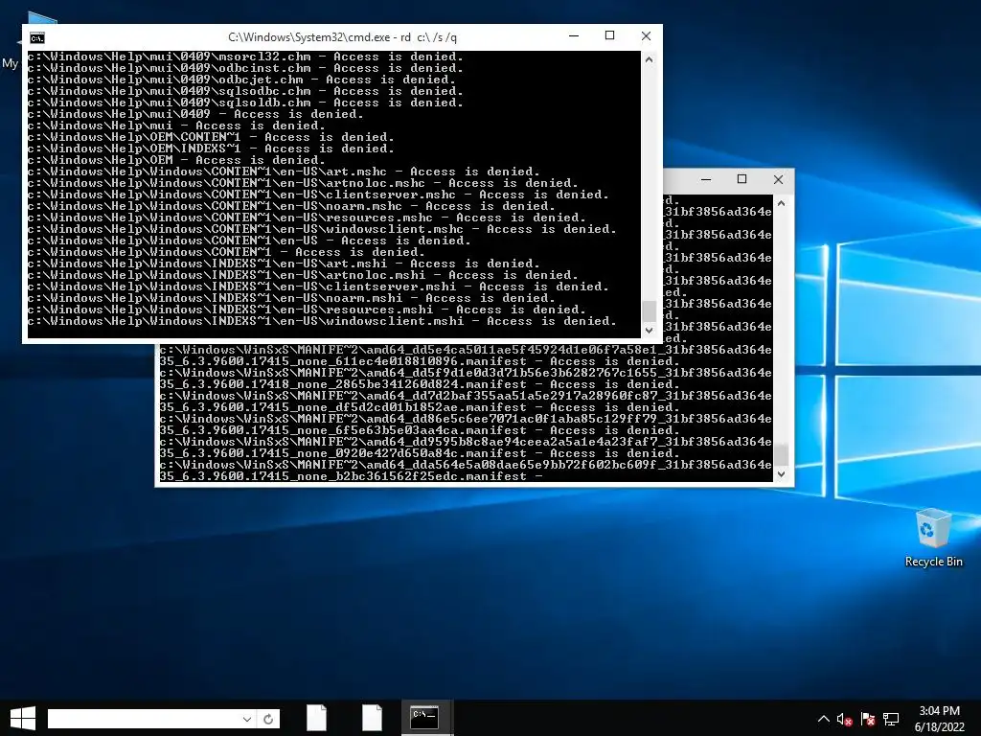Open the blank document icon next to the refresh button

click(x=316, y=718)
